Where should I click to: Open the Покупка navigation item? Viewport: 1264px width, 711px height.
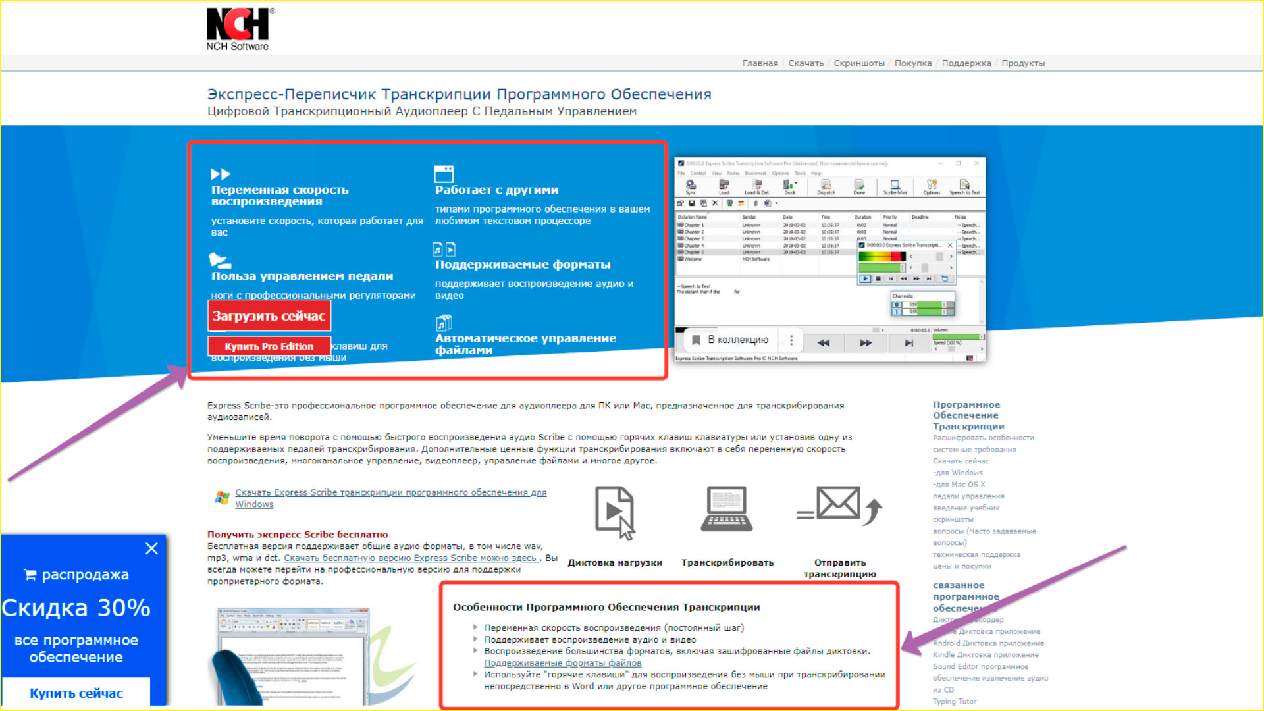coord(913,63)
